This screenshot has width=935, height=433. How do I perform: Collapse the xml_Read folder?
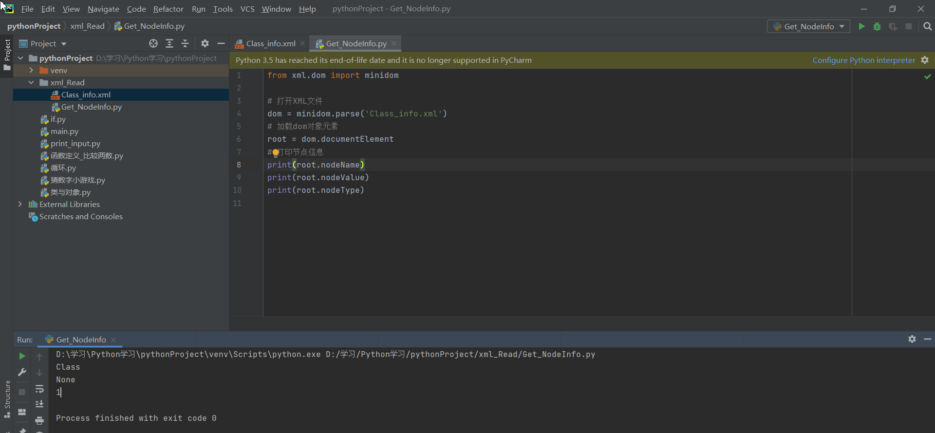(x=31, y=82)
